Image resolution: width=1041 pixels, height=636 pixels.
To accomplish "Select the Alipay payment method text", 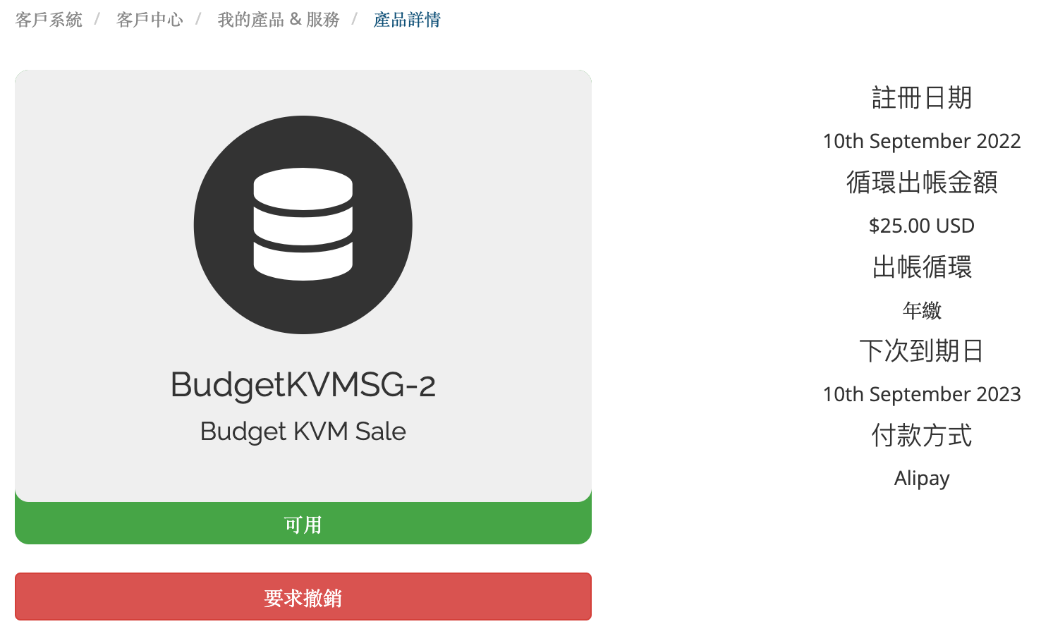I will tap(922, 479).
